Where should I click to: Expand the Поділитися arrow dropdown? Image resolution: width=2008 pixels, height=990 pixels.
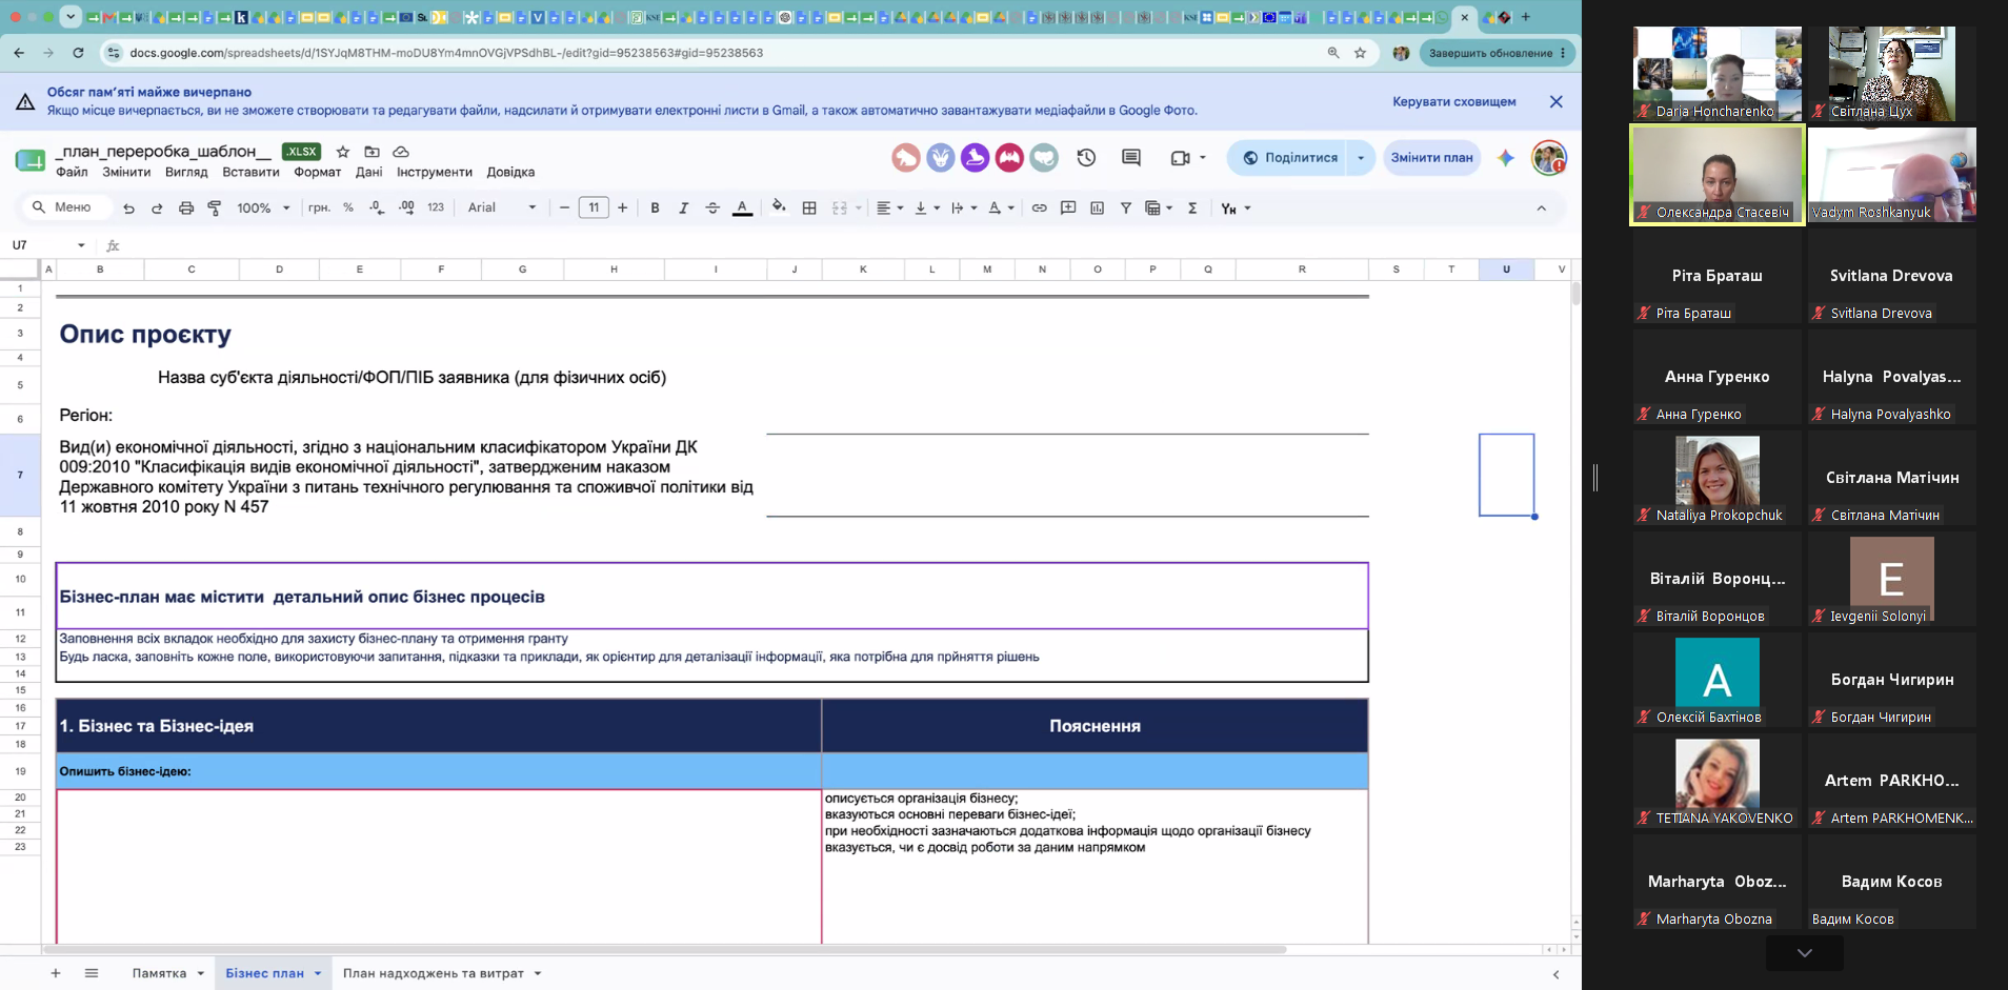tap(1361, 158)
